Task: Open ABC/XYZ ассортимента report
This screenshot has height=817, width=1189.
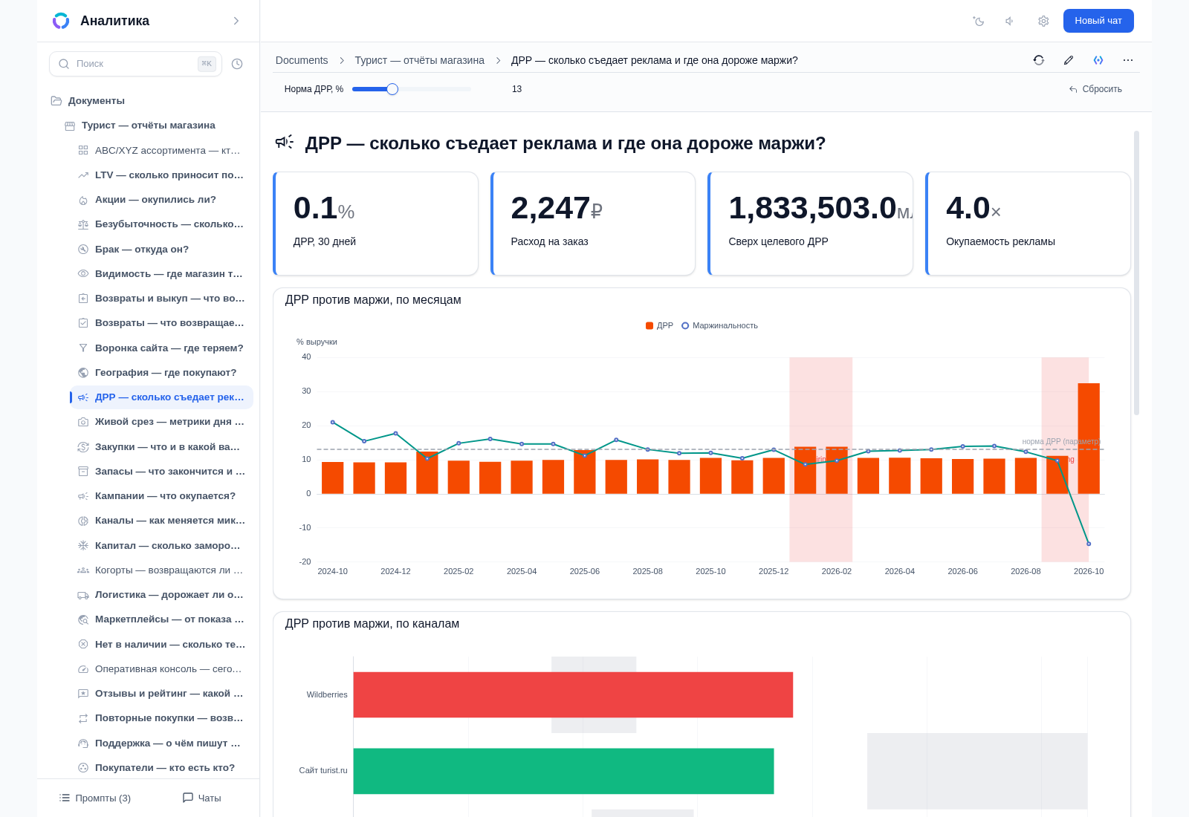Action: [x=162, y=150]
